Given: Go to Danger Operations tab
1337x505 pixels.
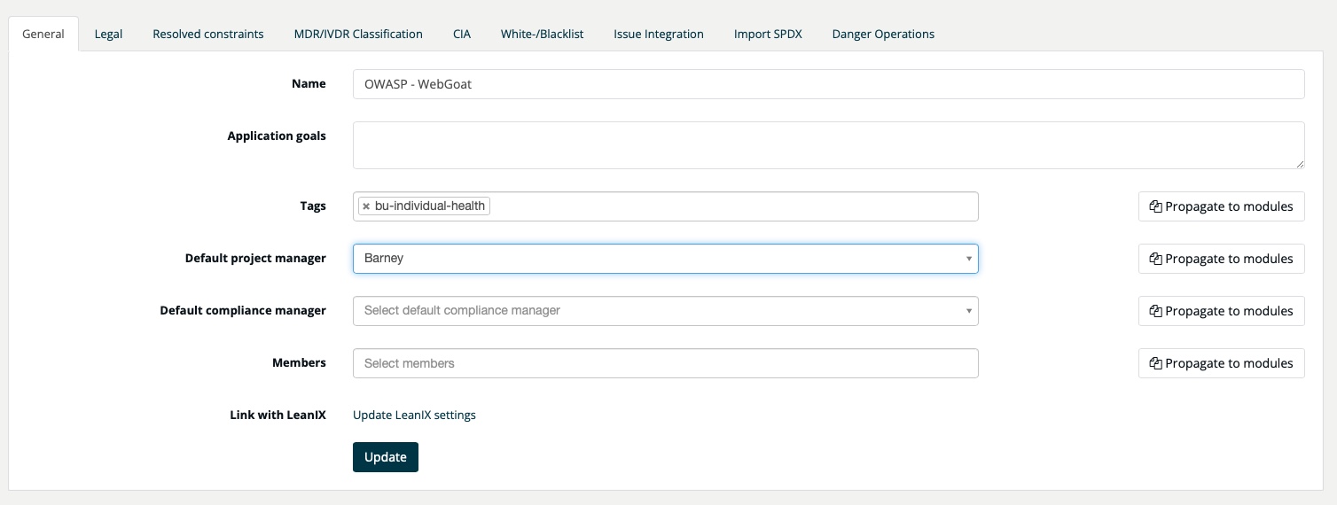Looking at the screenshot, I should (x=883, y=34).
